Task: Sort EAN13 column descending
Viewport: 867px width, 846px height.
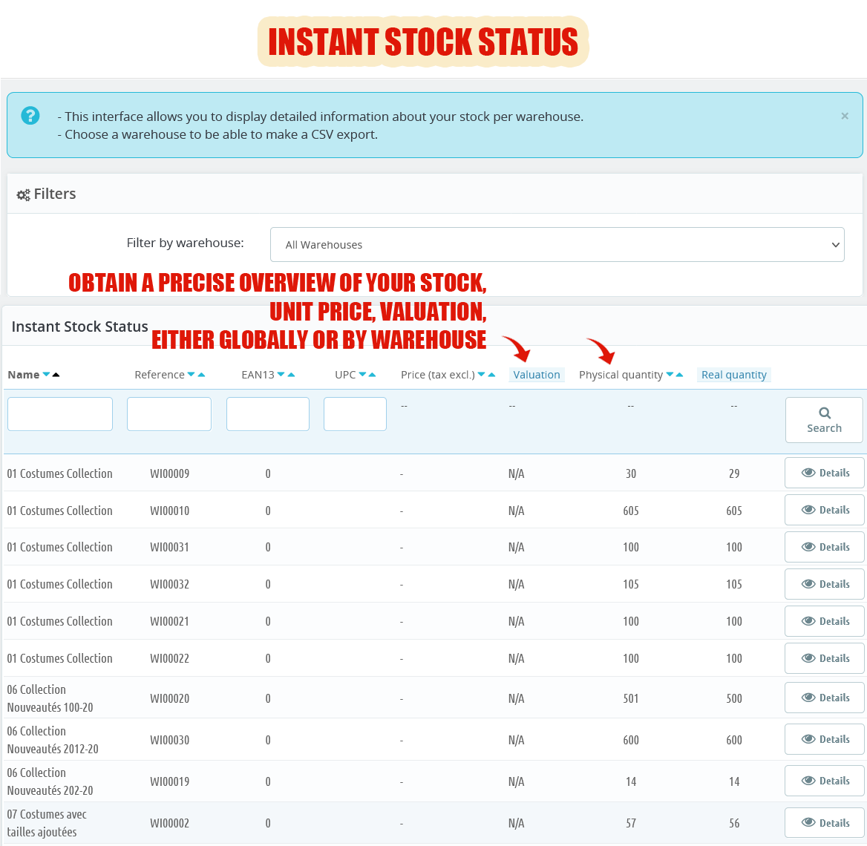Action: coord(281,375)
